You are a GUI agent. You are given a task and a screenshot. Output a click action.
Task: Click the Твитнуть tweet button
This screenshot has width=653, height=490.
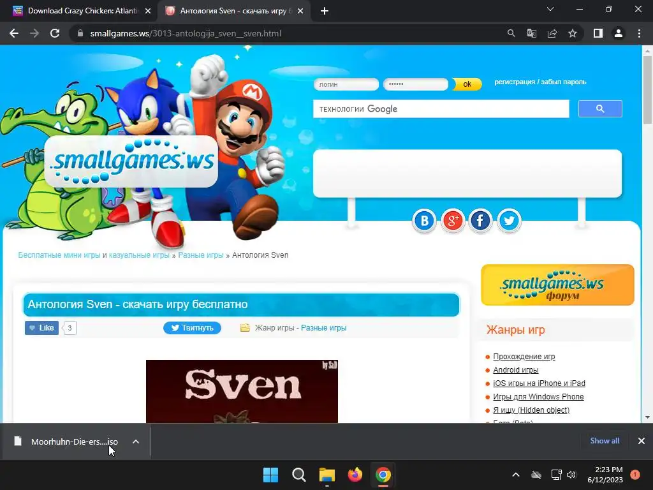pos(192,328)
